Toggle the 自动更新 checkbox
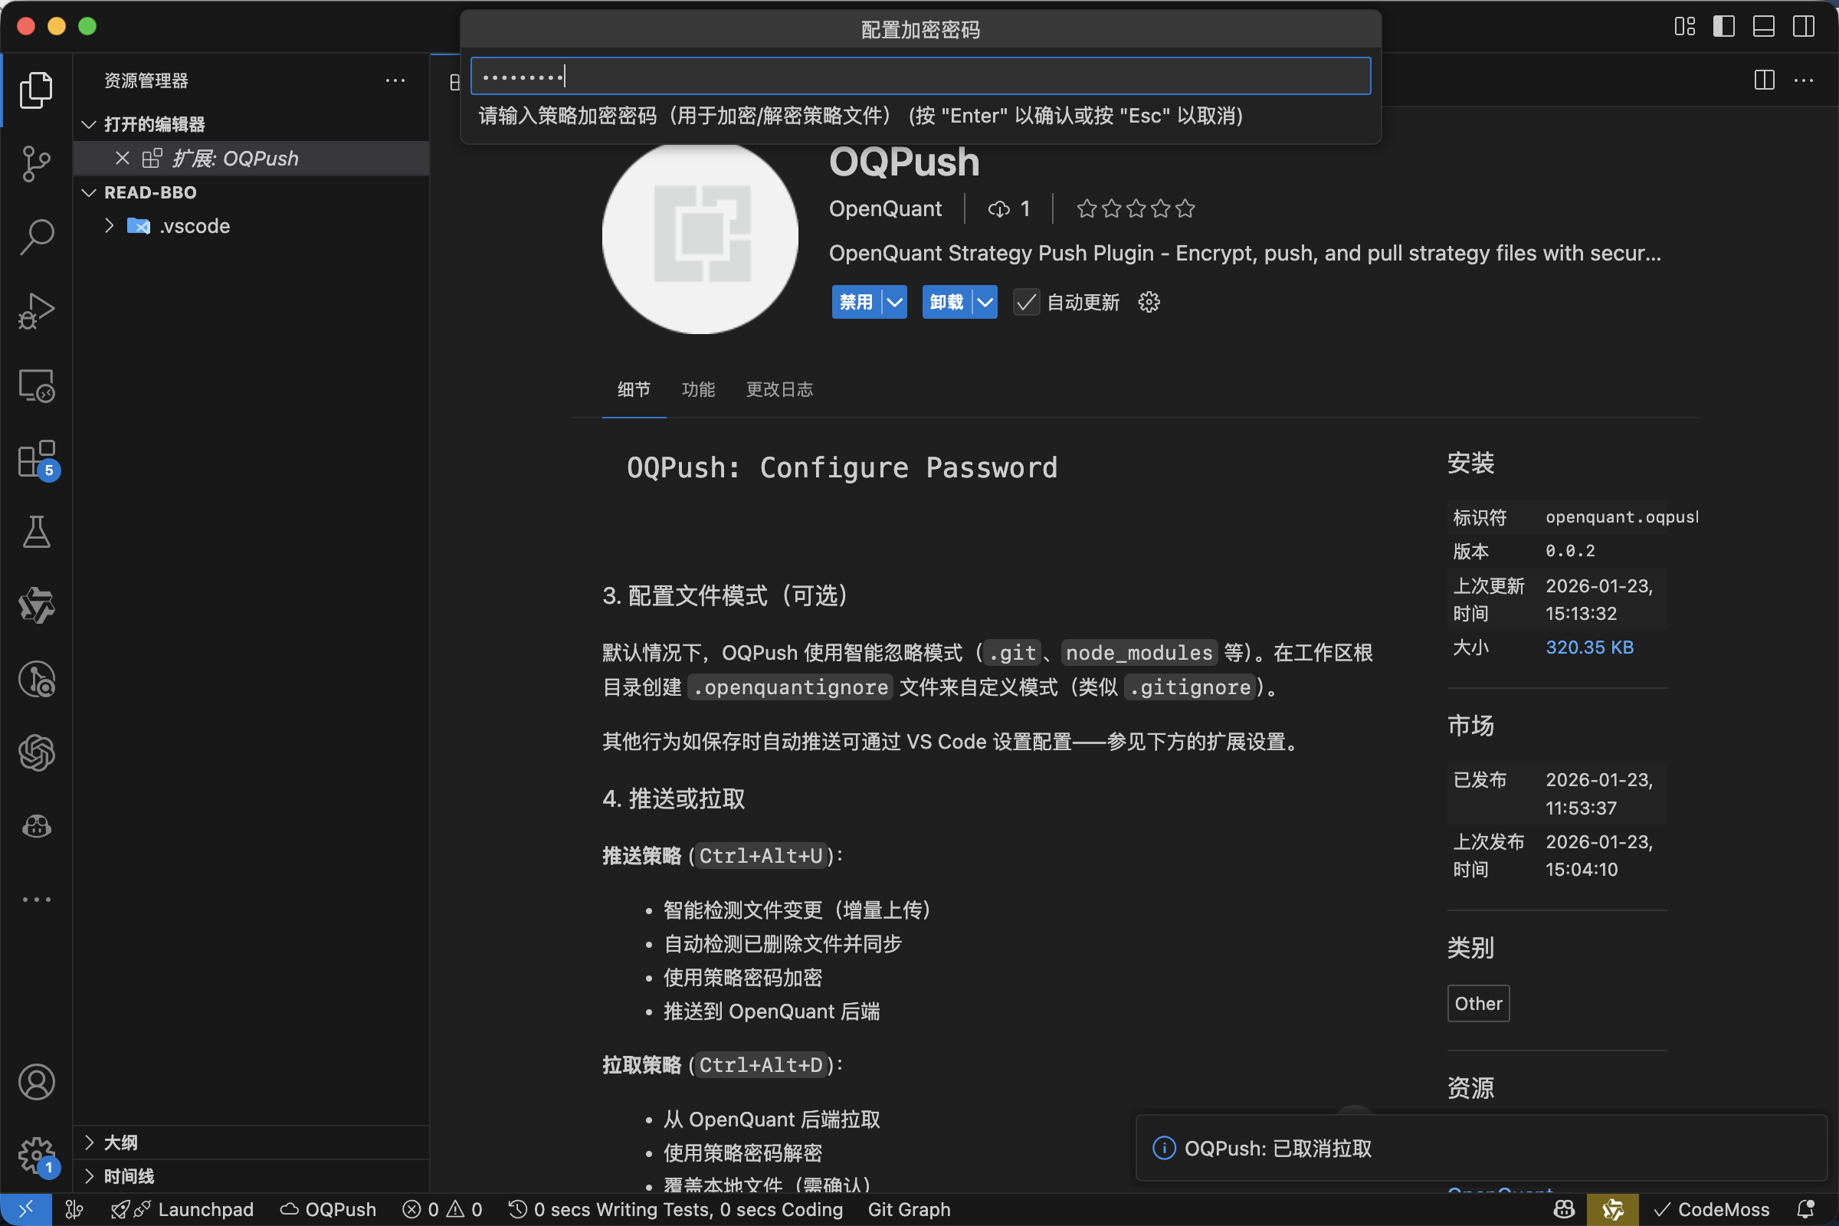1839x1226 pixels. pyautogui.click(x=1026, y=302)
